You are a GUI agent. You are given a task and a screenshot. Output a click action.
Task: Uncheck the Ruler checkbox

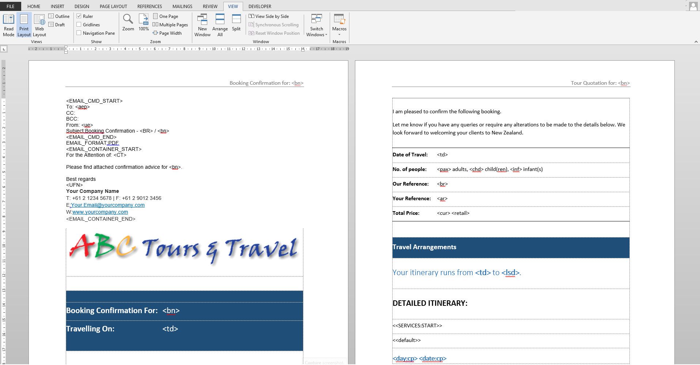pyautogui.click(x=79, y=16)
